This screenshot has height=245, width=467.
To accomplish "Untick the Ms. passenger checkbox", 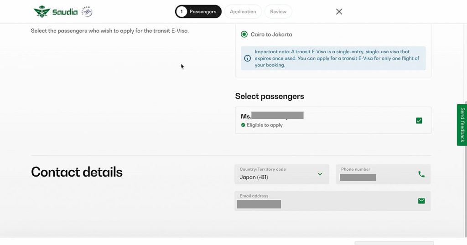I will point(419,121).
